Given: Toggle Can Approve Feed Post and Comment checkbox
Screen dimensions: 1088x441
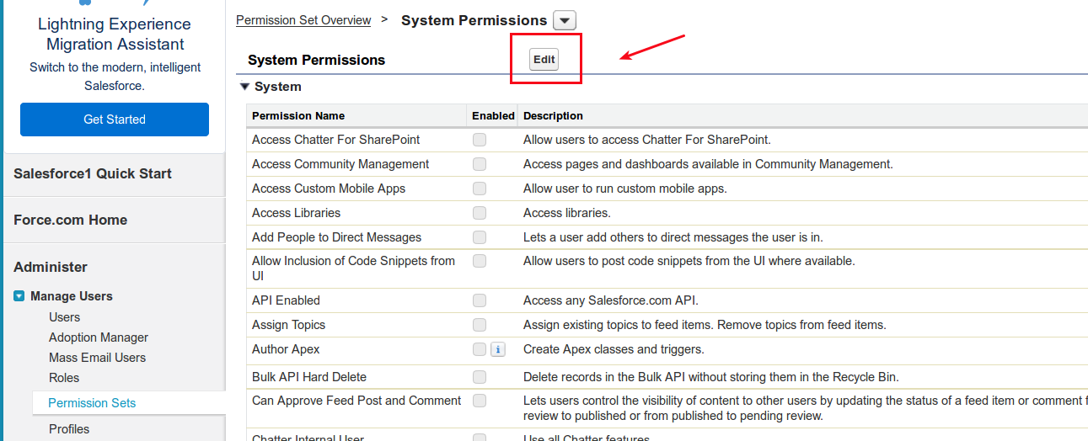Looking at the screenshot, I should [x=480, y=401].
